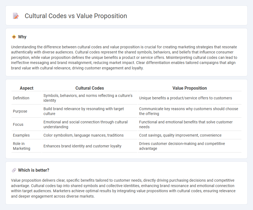Click the Definition row label
Viewport: 253px width, 210px height.
pos(21,98)
